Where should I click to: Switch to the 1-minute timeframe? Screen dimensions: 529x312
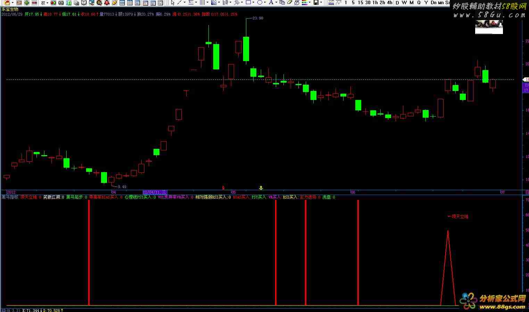coord(346,3)
